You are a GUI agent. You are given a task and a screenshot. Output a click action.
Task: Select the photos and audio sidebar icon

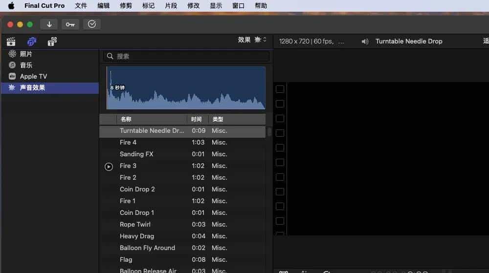point(31,42)
